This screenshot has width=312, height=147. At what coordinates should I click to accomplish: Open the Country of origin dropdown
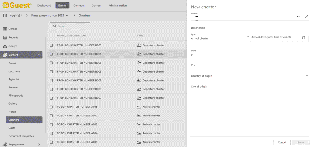(249, 76)
